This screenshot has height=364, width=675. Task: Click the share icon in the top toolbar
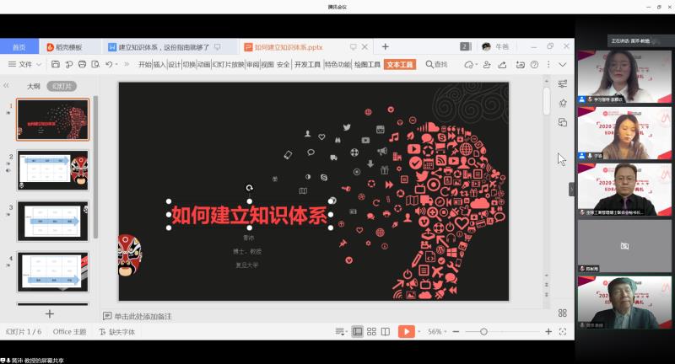point(502,65)
